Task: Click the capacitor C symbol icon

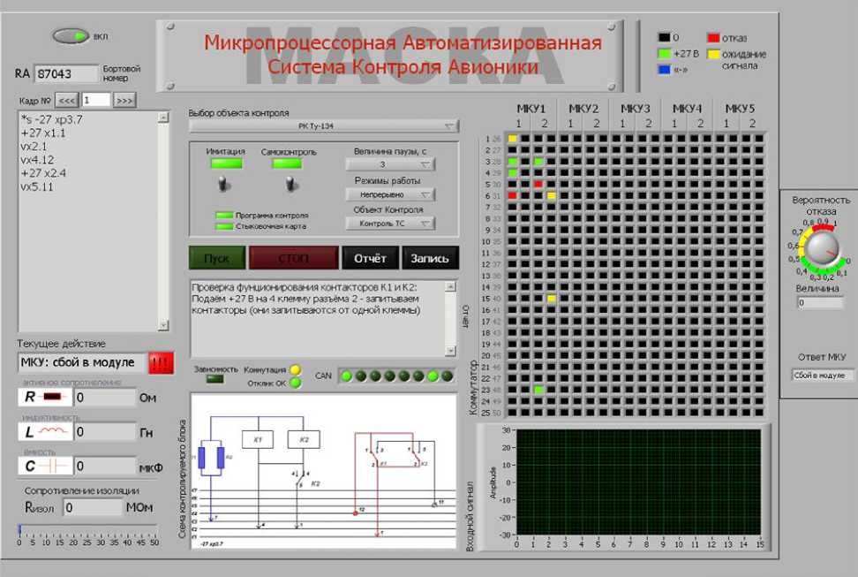Action: [43, 465]
